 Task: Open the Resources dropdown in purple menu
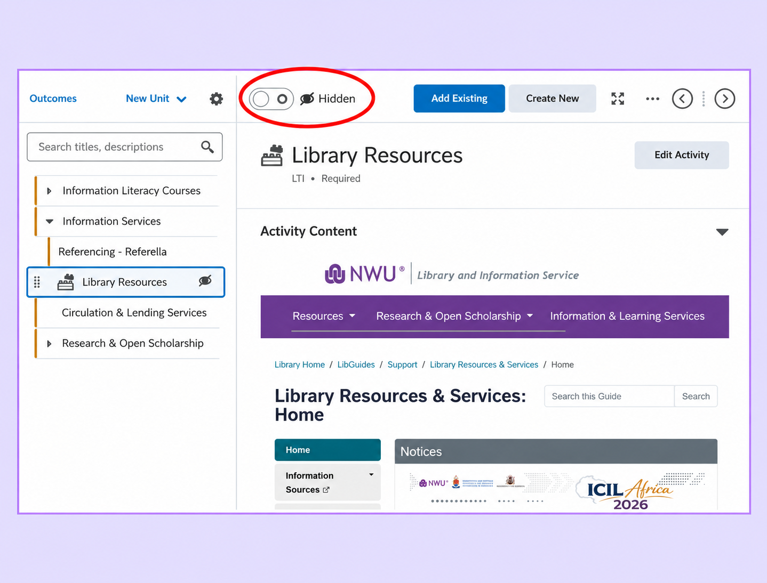coord(324,316)
